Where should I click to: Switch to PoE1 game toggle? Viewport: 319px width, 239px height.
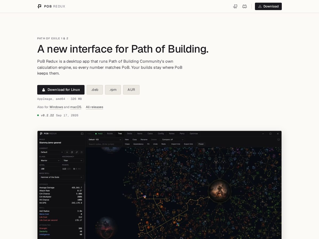(x=90, y=134)
